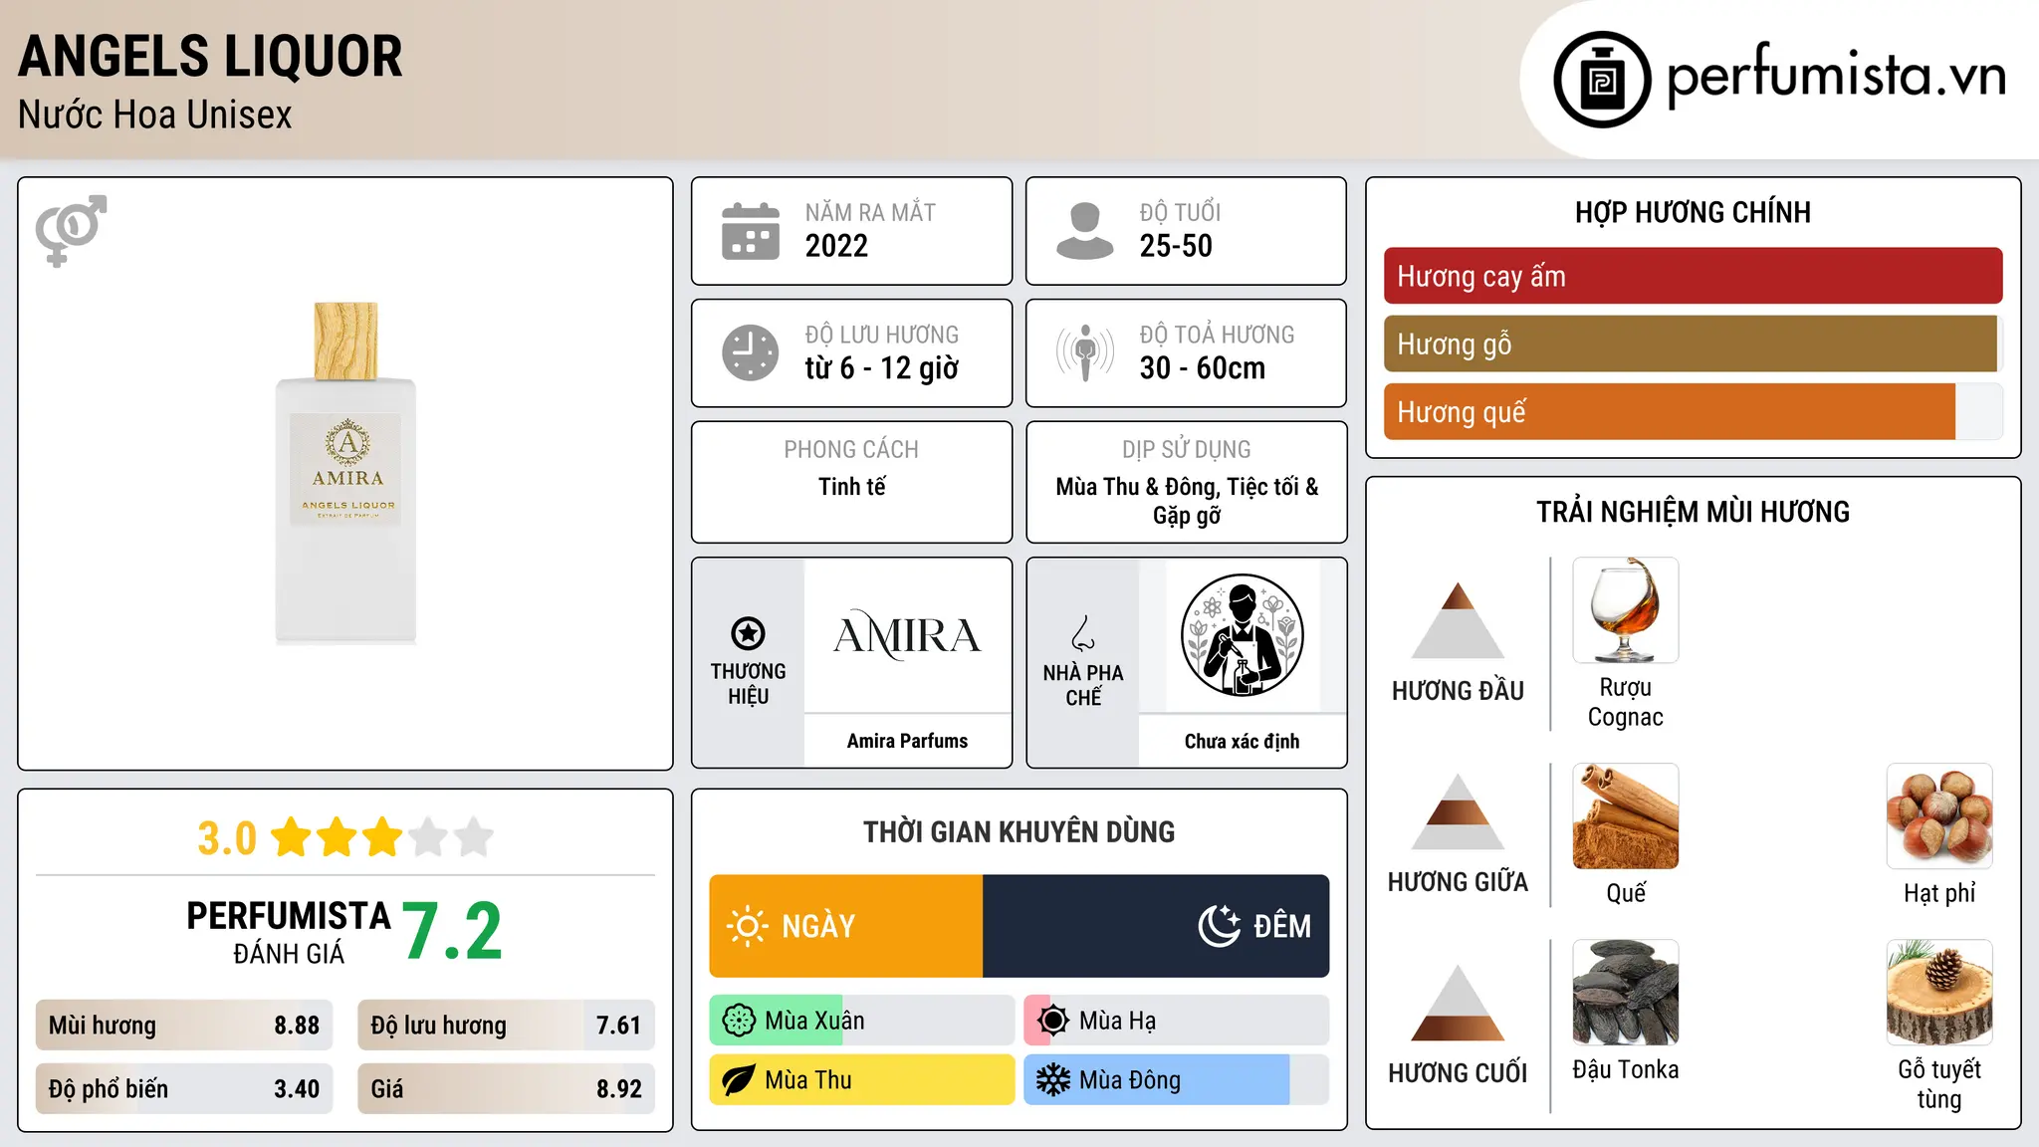Click the Độ phổ biến 3.40 score bar

(184, 1089)
